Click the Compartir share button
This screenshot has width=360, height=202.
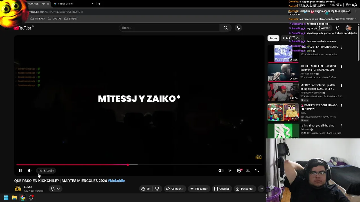click(x=175, y=189)
